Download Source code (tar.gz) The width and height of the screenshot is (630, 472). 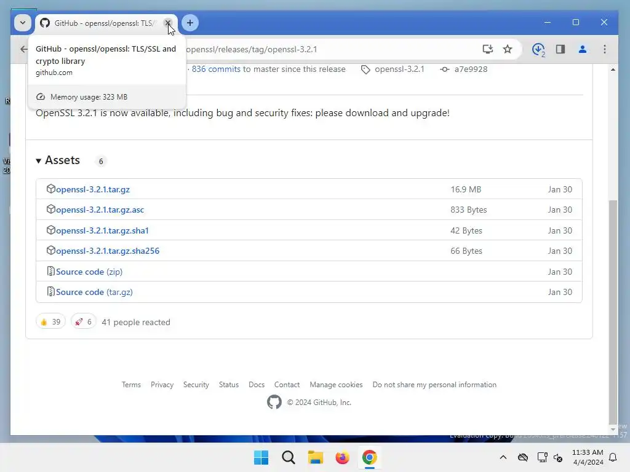coord(94,292)
